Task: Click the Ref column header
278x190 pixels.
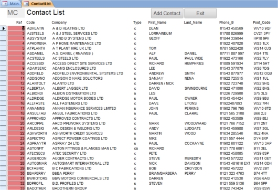Action: tap(19, 23)
